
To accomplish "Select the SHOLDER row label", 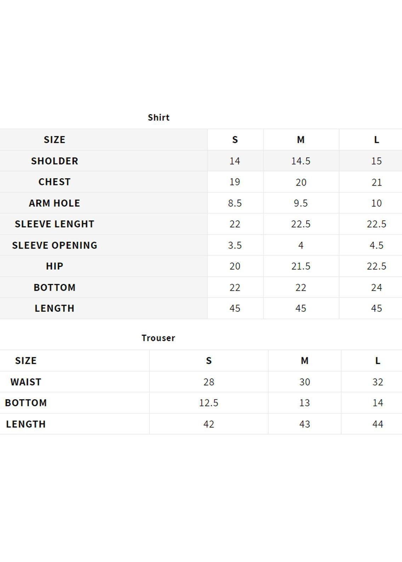I will click(55, 161).
